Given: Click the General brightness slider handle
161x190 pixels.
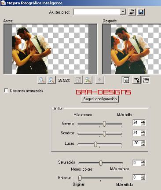Looking at the screenshot, I should (104, 124).
